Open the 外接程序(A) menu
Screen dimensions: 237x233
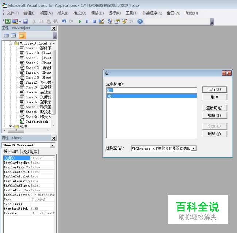coord(152,13)
